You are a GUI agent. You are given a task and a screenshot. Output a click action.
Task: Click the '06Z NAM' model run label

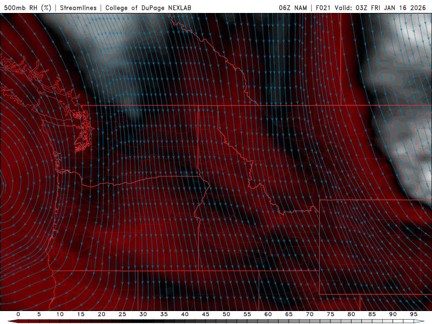pos(293,8)
